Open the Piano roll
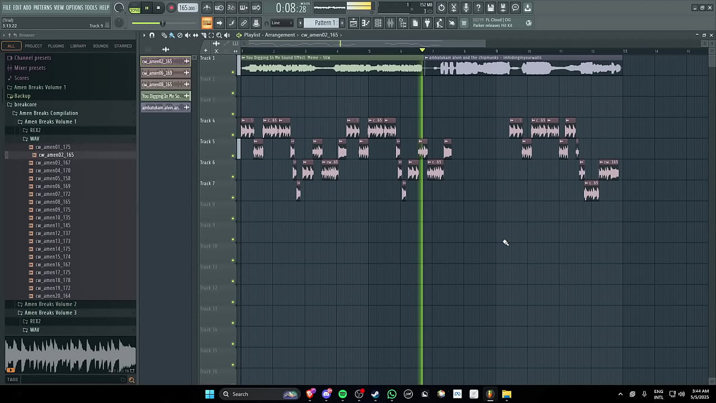Image resolution: width=716 pixels, height=403 pixels. (x=365, y=22)
